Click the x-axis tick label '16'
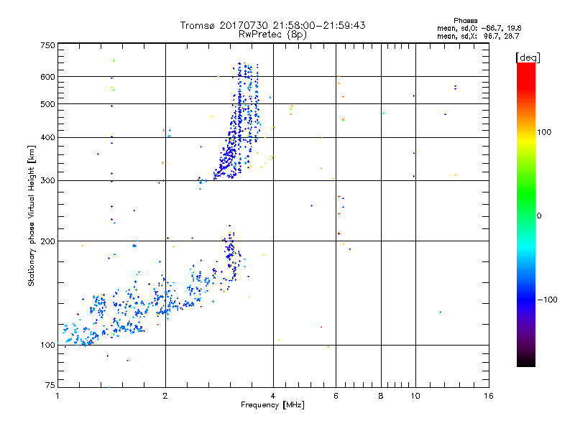 [x=489, y=396]
